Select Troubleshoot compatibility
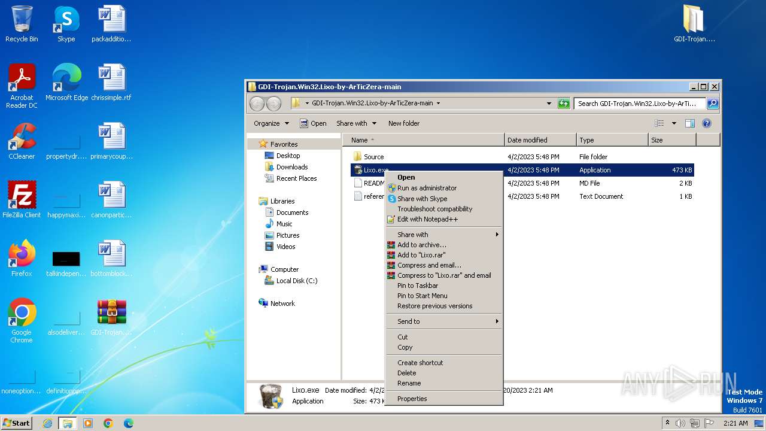This screenshot has height=431, width=766. pos(443,209)
